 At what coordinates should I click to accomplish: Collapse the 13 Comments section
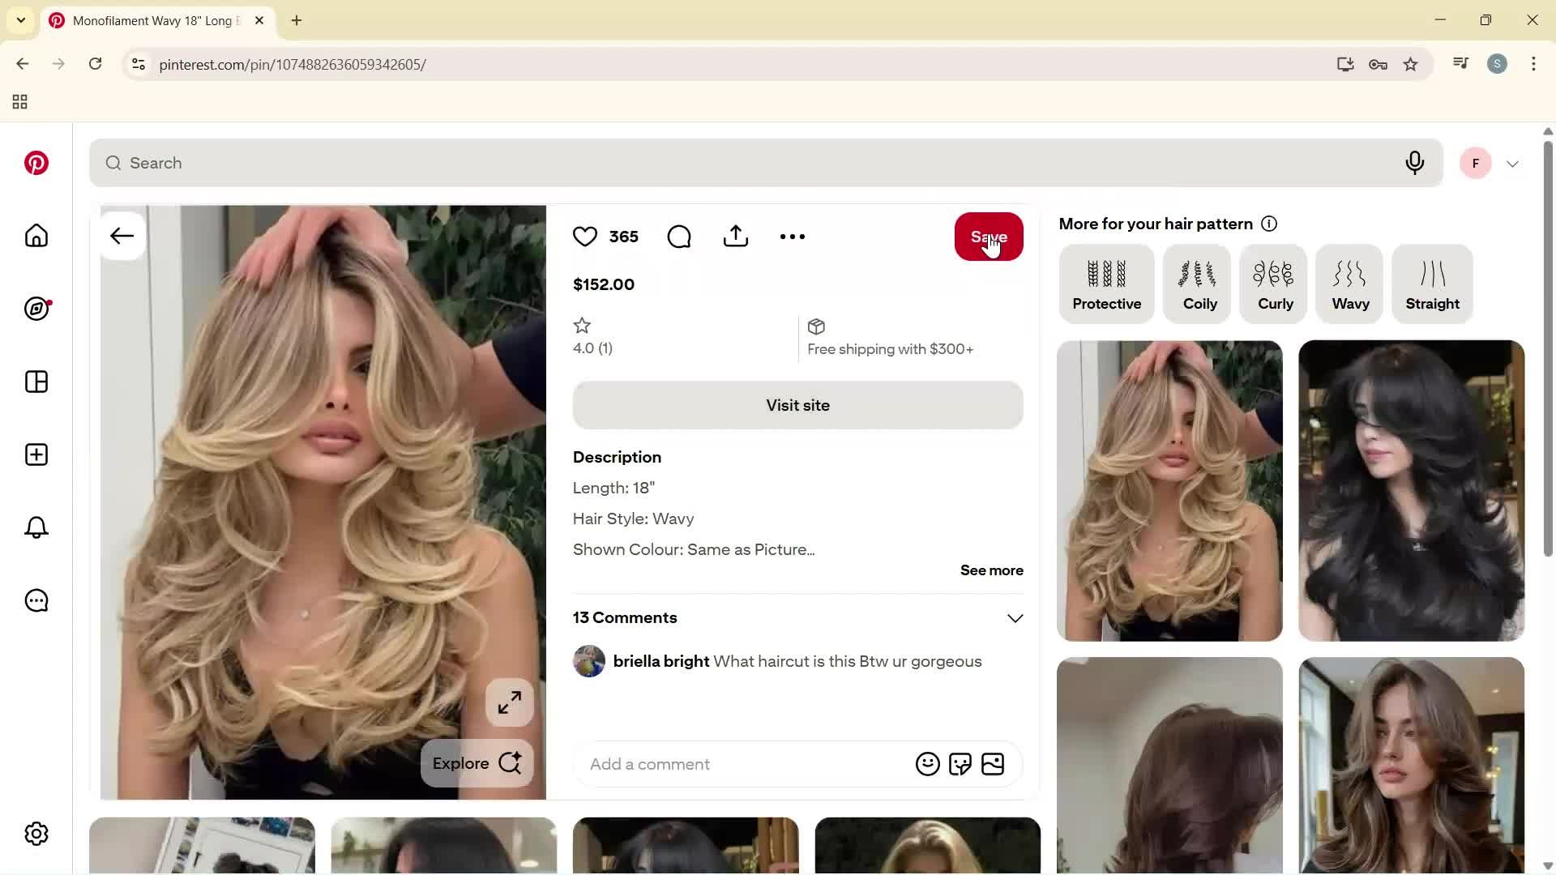tap(1015, 617)
